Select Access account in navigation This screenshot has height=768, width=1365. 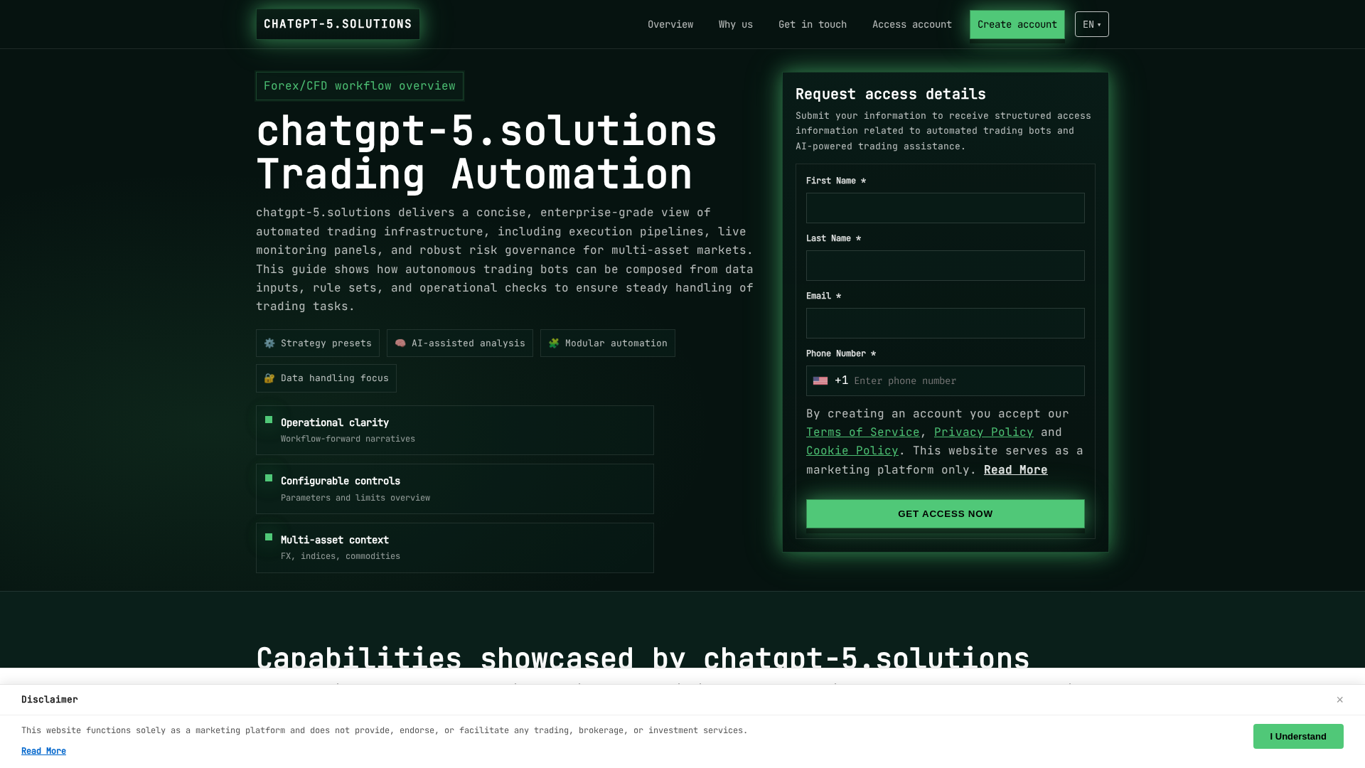click(912, 24)
